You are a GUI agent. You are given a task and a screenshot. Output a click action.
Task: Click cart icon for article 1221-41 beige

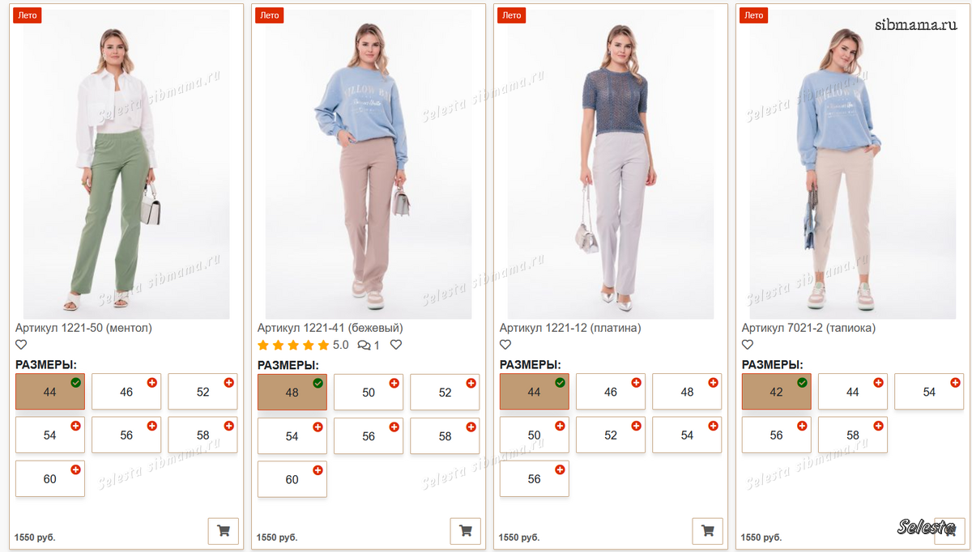point(465,531)
